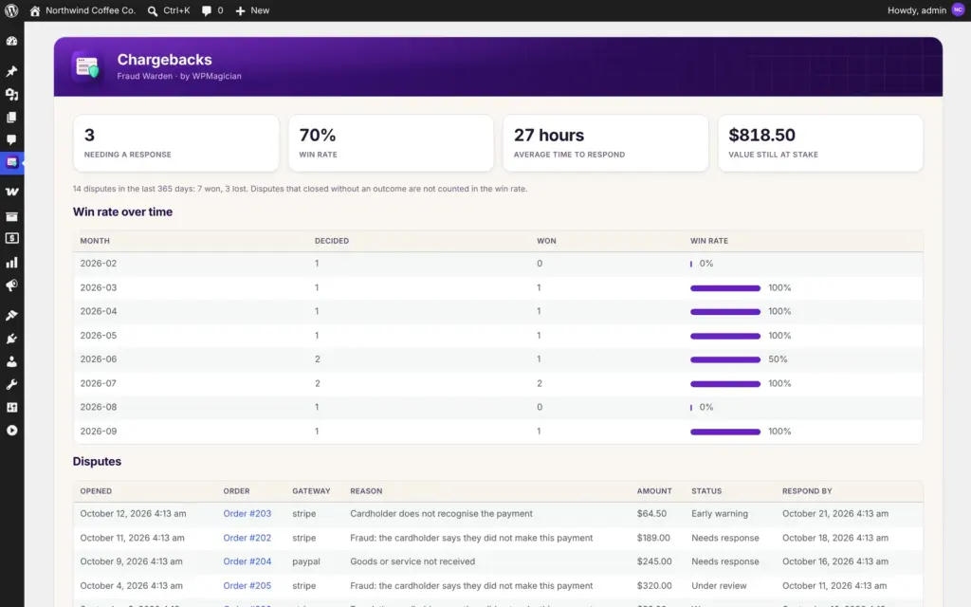
Task: Click the OPENED column header in Disputes
Action: [x=96, y=491]
